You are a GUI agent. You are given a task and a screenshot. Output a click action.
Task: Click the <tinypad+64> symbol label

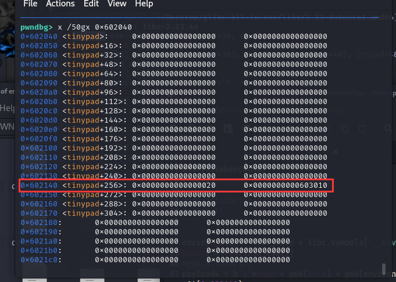click(90, 74)
